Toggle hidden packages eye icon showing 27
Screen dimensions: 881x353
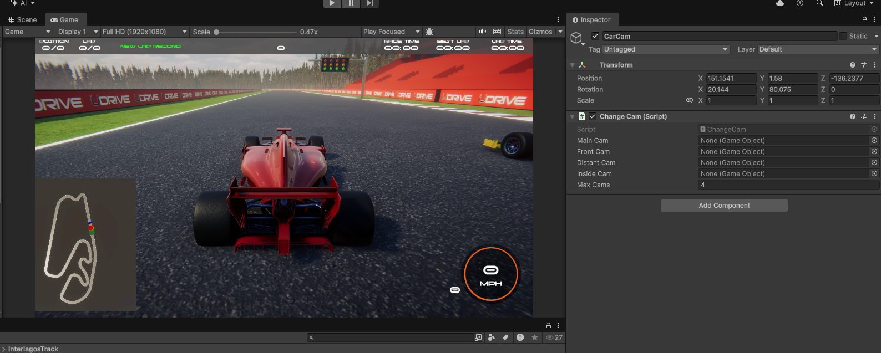pos(554,337)
